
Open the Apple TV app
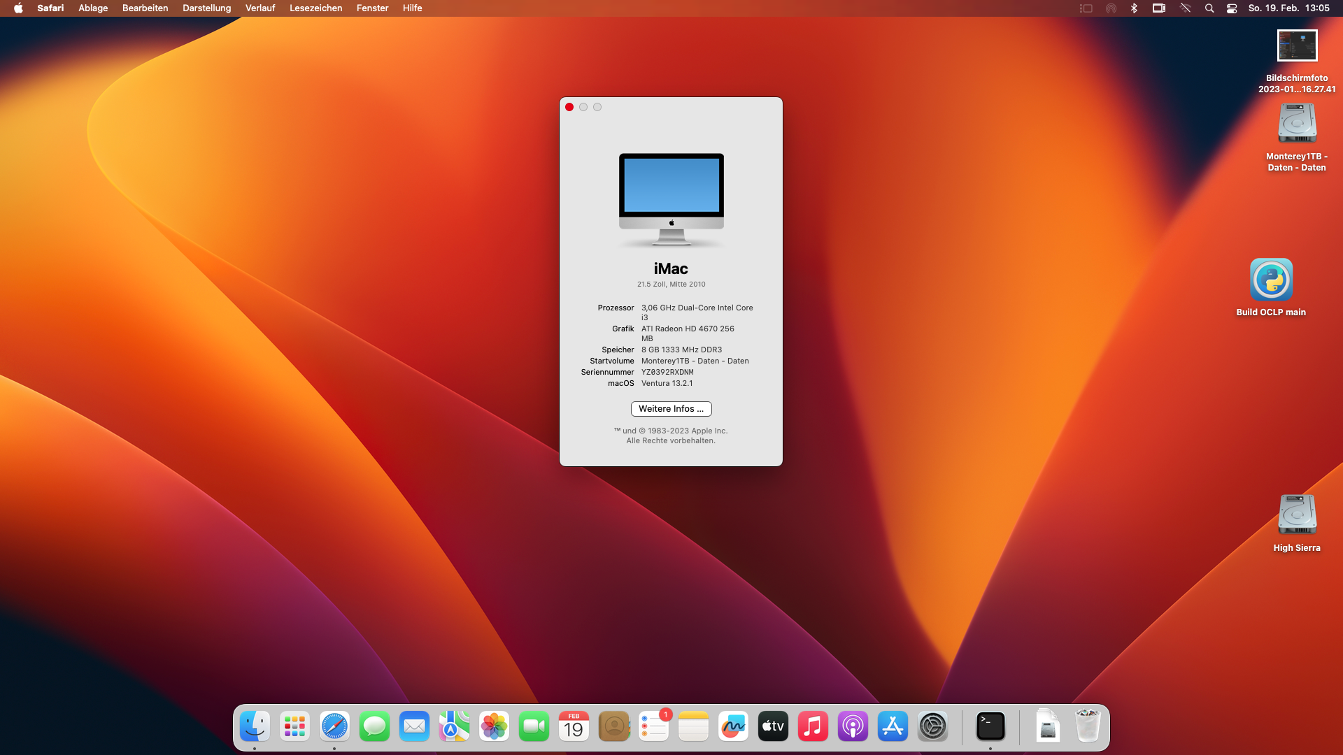coord(773,726)
